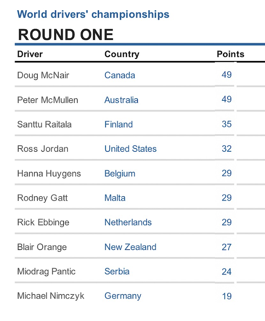Open the United States link

click(131, 148)
